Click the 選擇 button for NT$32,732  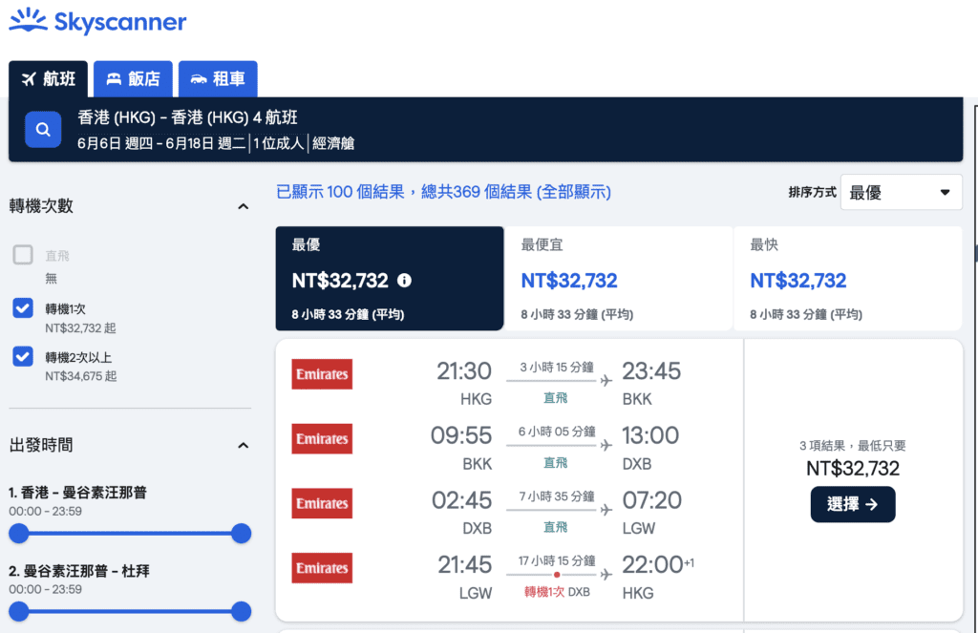853,504
